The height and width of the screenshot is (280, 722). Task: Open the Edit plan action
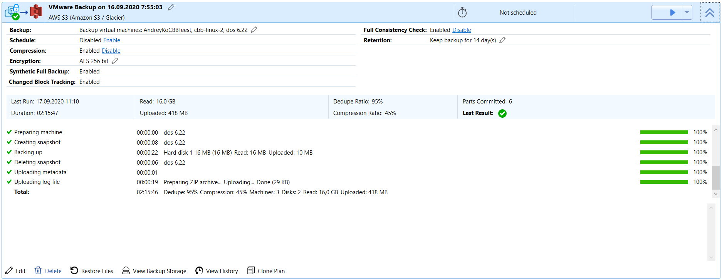click(15, 271)
